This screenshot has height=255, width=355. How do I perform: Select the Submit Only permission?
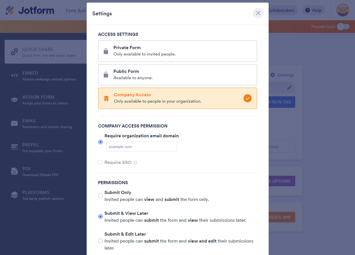pyautogui.click(x=101, y=196)
